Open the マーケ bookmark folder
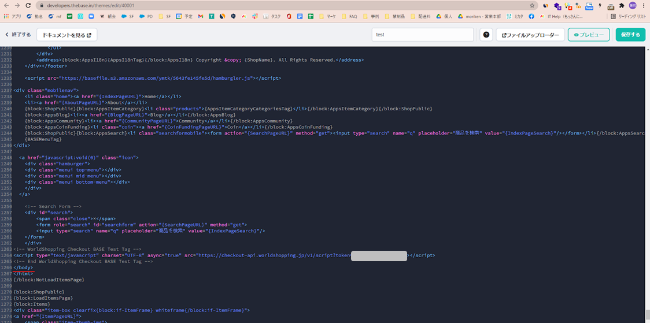Image resolution: width=650 pixels, height=323 pixels. [x=327, y=17]
